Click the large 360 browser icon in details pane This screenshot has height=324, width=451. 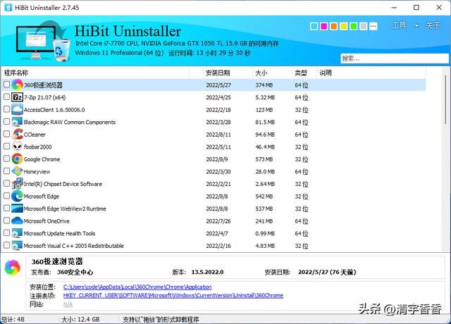pos(13,268)
